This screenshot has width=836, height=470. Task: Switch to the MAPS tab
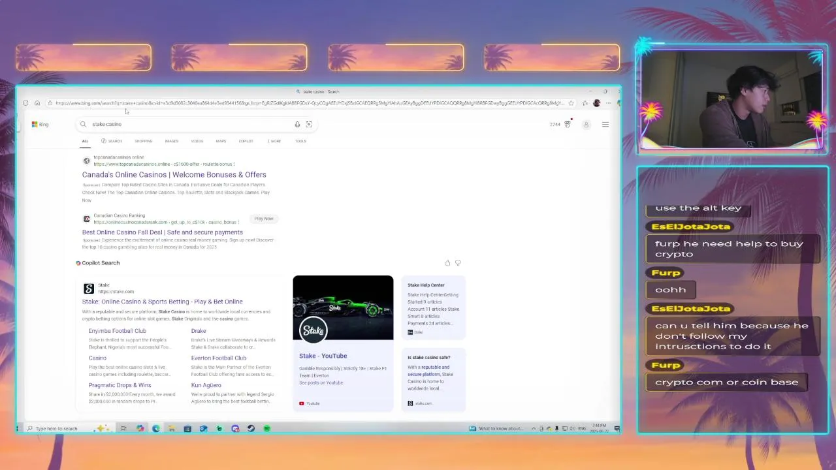221,141
